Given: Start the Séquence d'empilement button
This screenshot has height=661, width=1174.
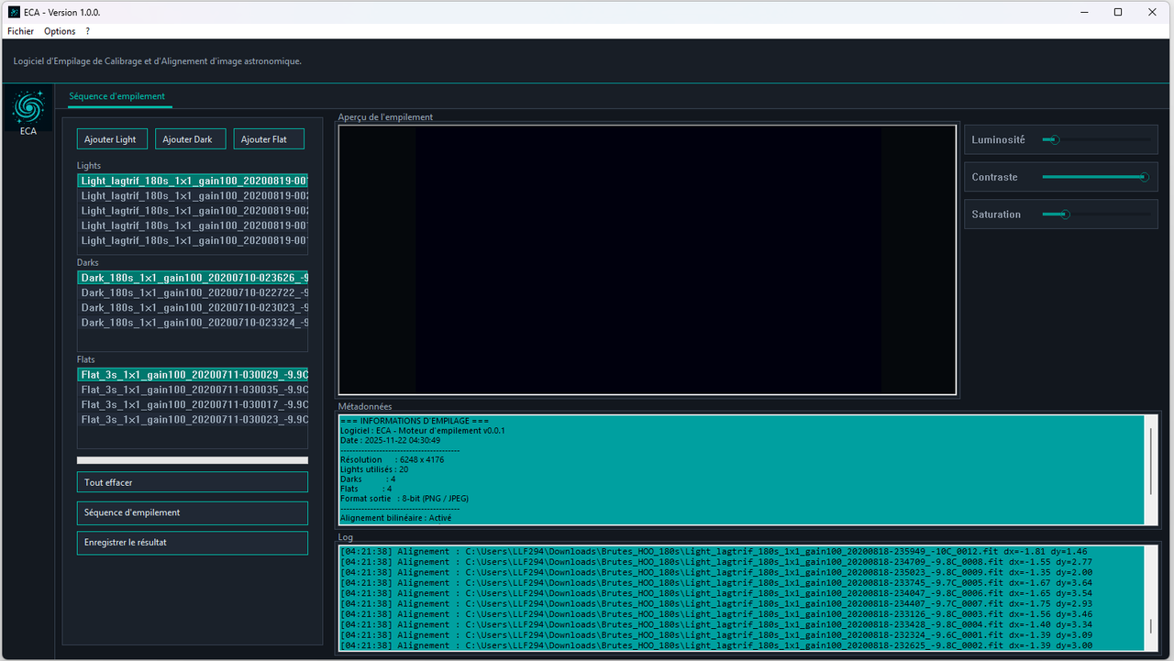Looking at the screenshot, I should (x=193, y=512).
